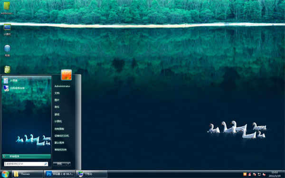This screenshot has height=178, width=285.
Task: Open shutdown options arrow next to 关机
Action: (x=68, y=164)
